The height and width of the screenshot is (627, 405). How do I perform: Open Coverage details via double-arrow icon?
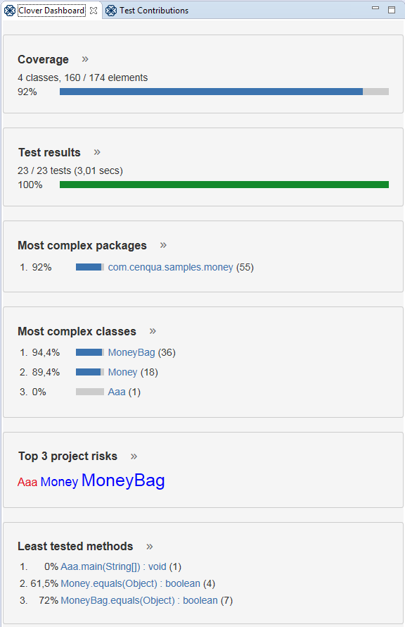click(85, 59)
